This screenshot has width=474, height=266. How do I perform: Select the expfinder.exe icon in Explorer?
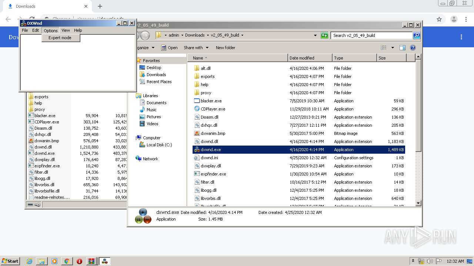pyautogui.click(x=197, y=174)
